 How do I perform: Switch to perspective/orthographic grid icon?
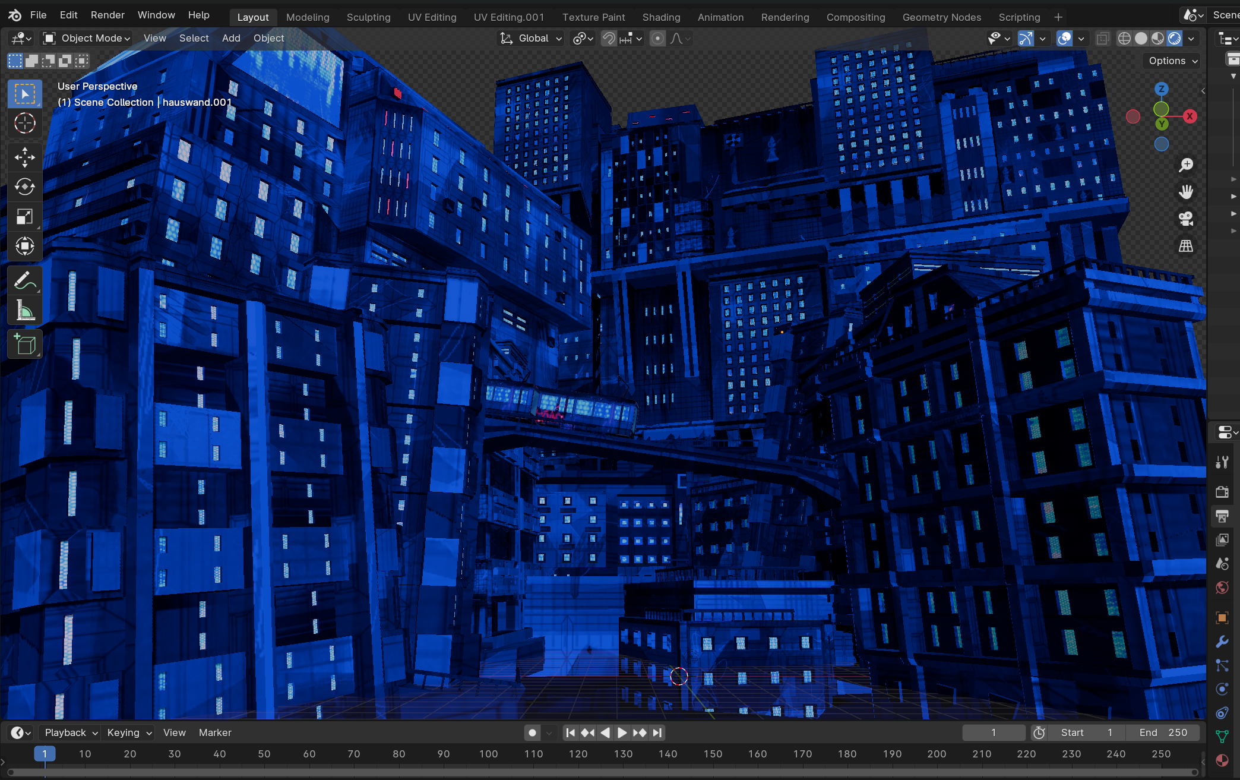(1186, 246)
